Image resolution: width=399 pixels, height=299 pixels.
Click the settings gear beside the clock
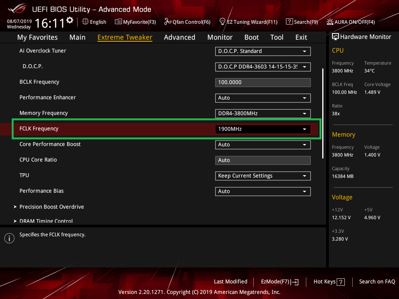tap(70, 20)
